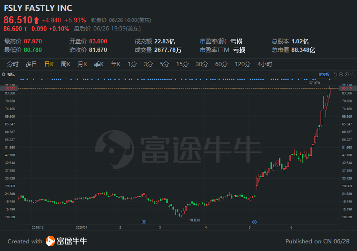The image size is (357, 251).
Task: Switch to 120分 chart interval
Action: click(242, 64)
